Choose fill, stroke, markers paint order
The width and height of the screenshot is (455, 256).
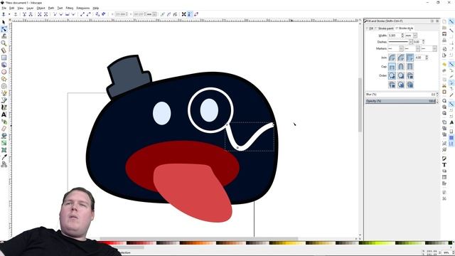(x=392, y=75)
